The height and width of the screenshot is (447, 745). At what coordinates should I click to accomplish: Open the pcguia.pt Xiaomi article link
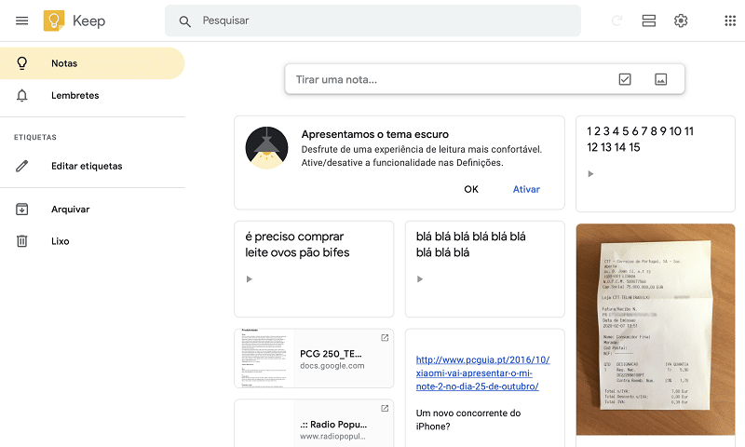(482, 372)
